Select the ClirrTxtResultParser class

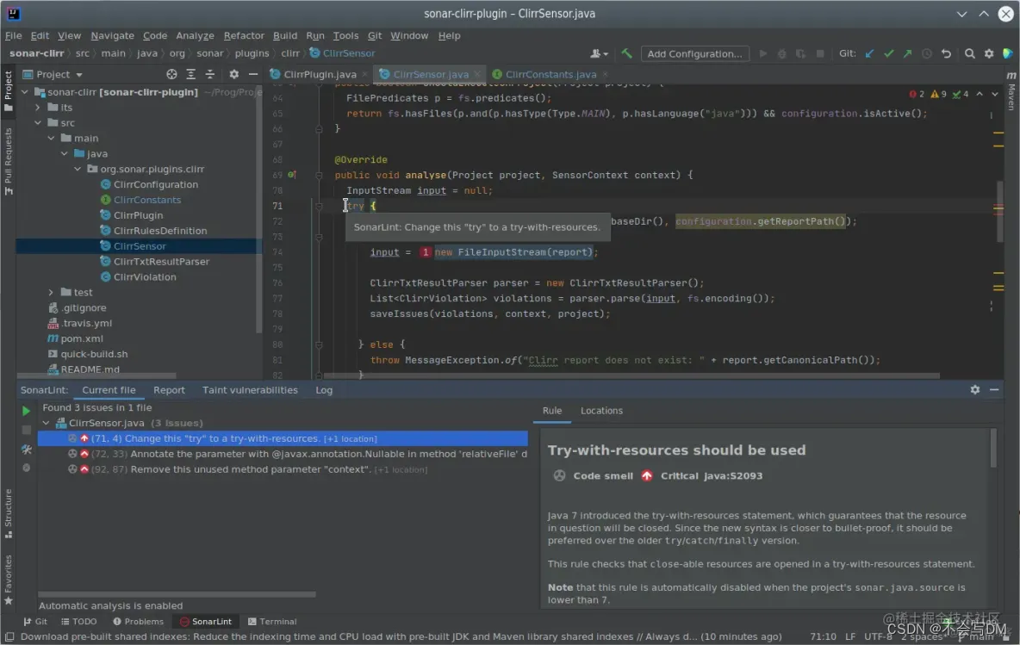click(161, 262)
